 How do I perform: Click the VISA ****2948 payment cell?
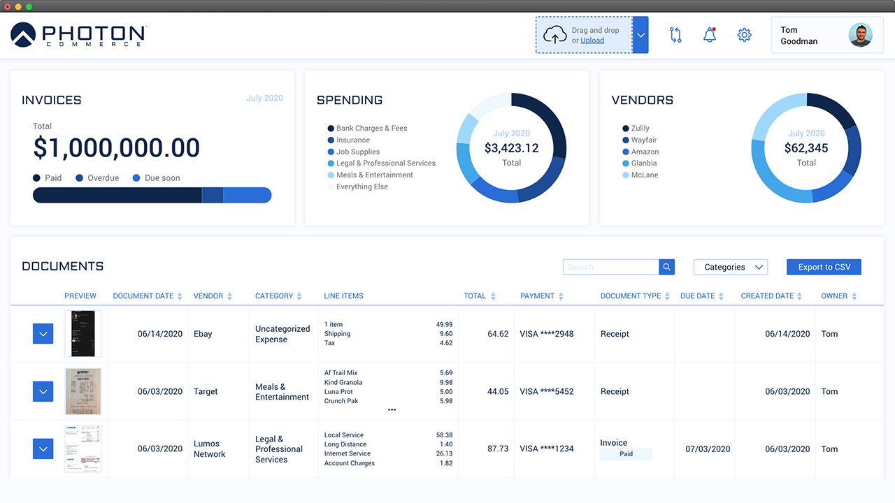pos(547,334)
